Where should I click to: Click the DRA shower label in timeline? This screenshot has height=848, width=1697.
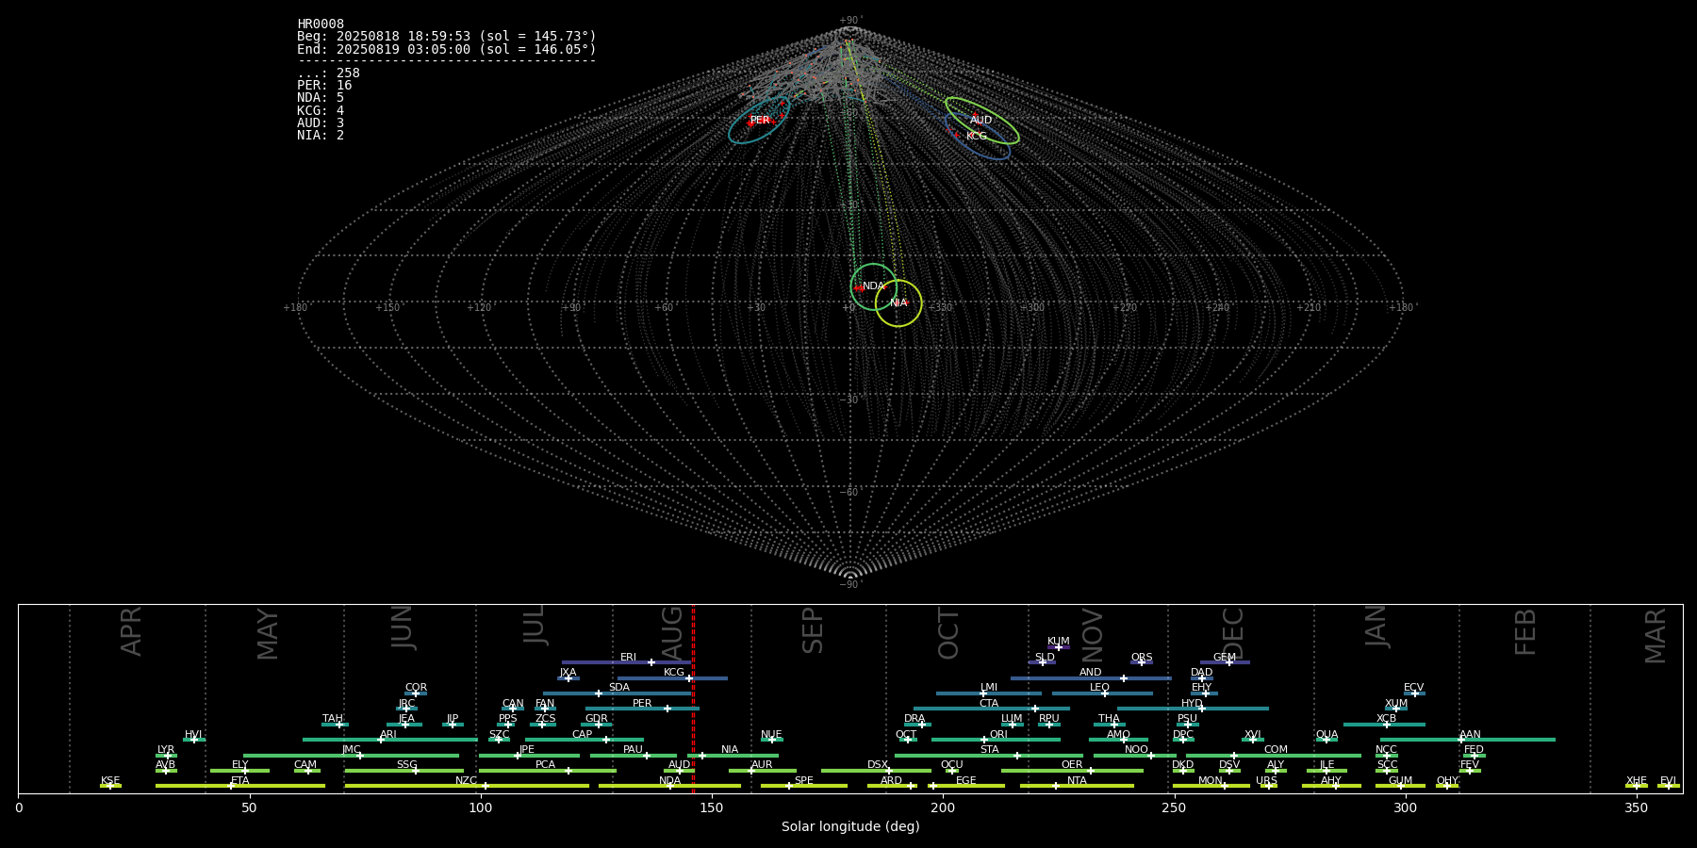click(914, 719)
